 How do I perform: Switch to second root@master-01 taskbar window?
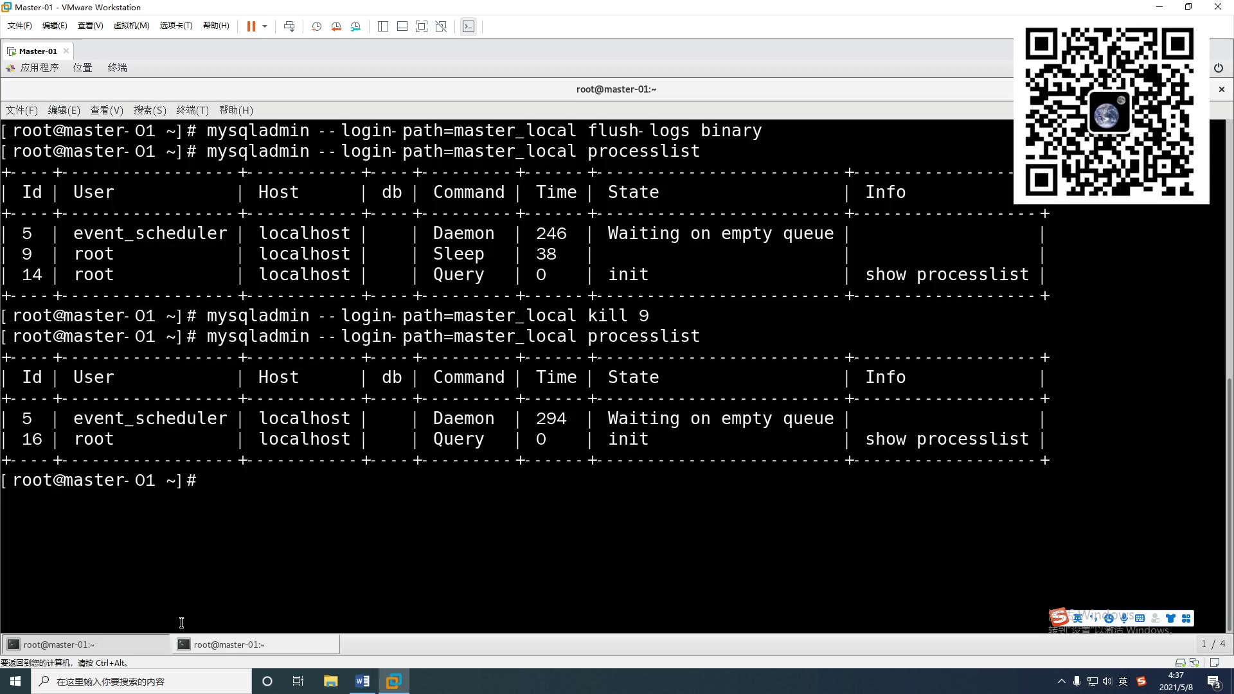tap(256, 645)
